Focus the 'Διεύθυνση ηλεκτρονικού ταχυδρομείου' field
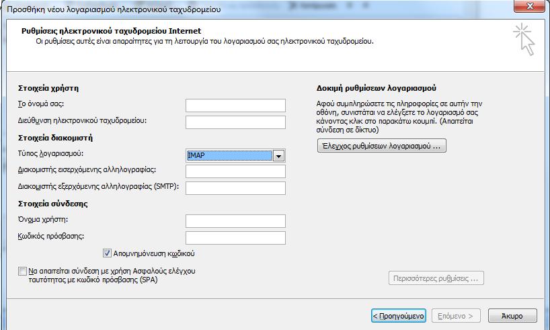 (235, 122)
